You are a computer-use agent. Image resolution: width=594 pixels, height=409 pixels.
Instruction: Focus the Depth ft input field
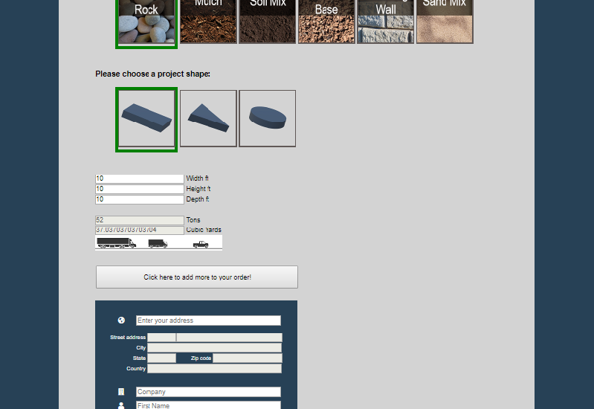point(139,200)
